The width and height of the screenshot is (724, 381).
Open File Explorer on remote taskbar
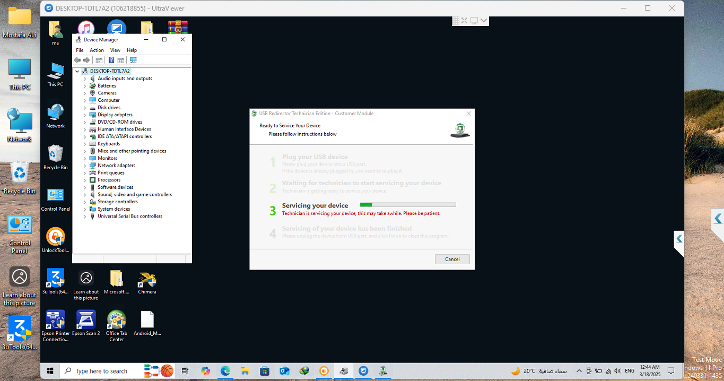point(245,371)
